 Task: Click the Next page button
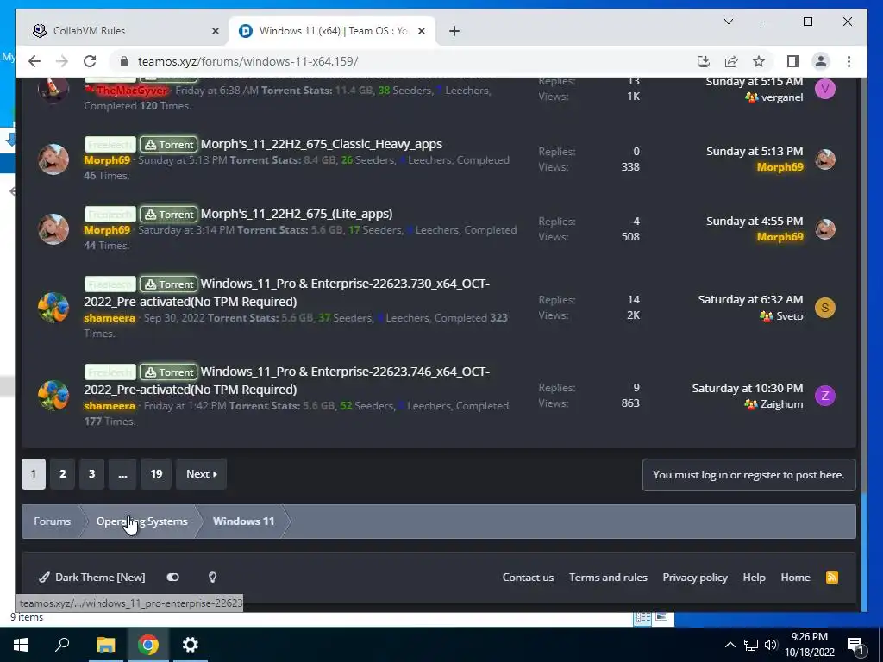[x=202, y=474]
